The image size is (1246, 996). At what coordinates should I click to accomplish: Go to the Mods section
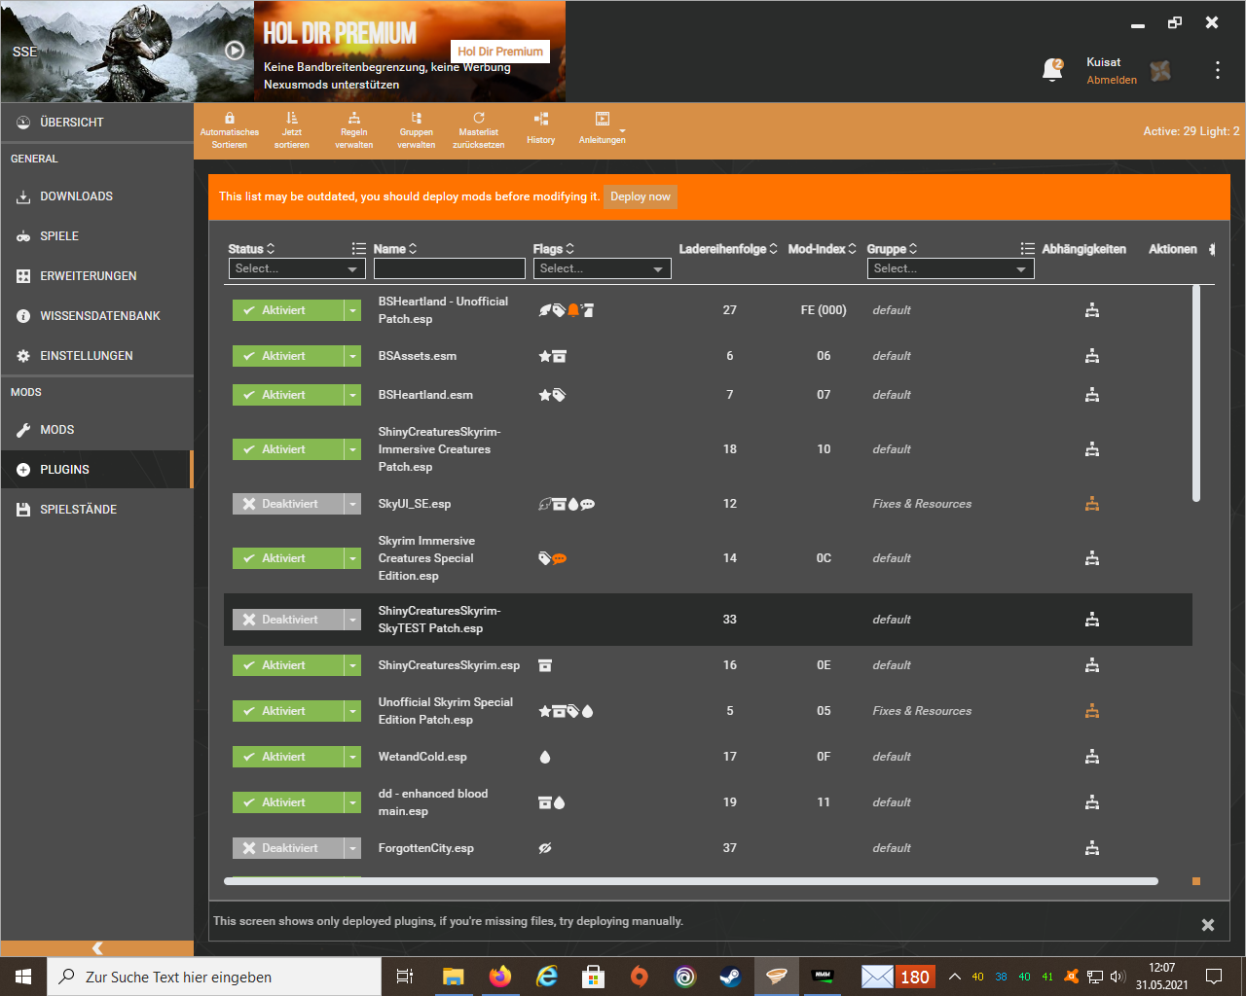(57, 430)
